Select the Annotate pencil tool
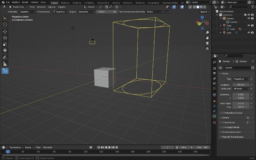This screenshot has width=256, height=160. click(x=5, y=58)
